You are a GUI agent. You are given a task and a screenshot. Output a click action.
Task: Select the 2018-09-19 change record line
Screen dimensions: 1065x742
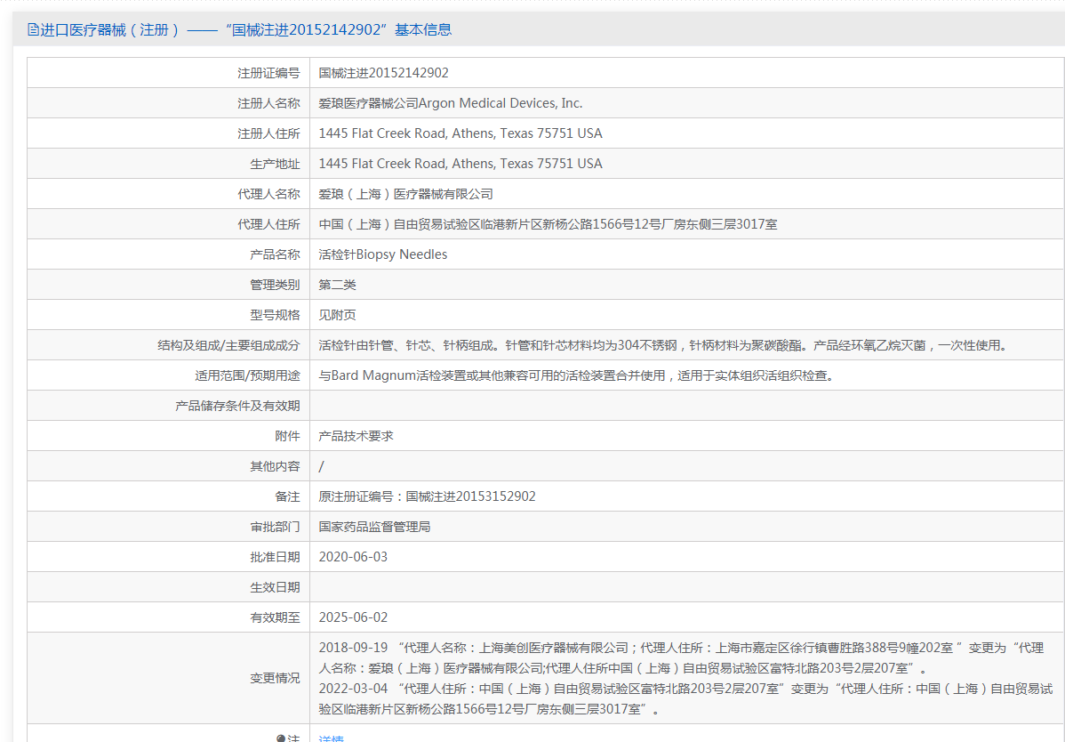pos(681,657)
